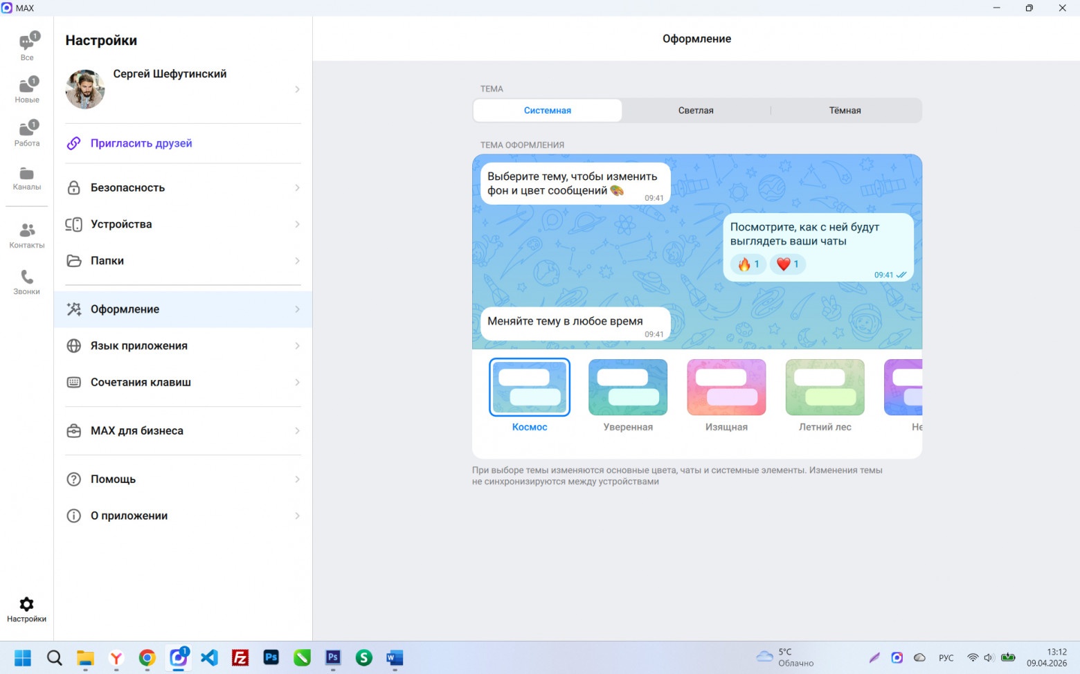
Task: Click the profile avatar photo
Action: click(85, 89)
